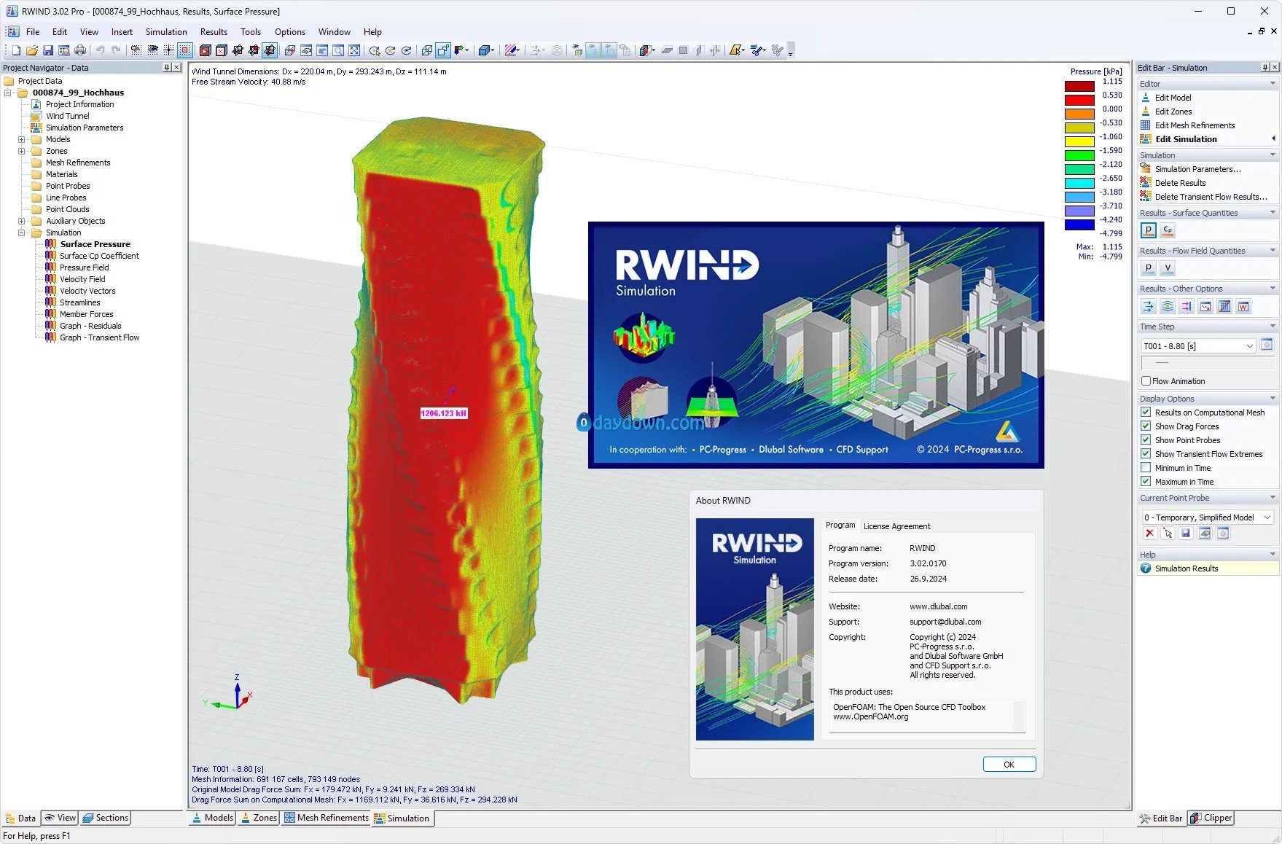Collapse the Display Options section arrow
This screenshot has width=1282, height=844.
point(1273,399)
